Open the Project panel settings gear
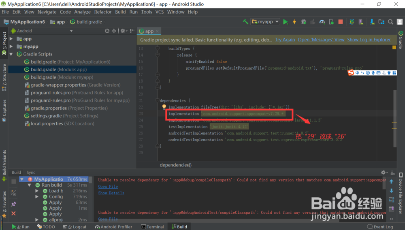Screen dimensions: 405x230 [123, 31]
